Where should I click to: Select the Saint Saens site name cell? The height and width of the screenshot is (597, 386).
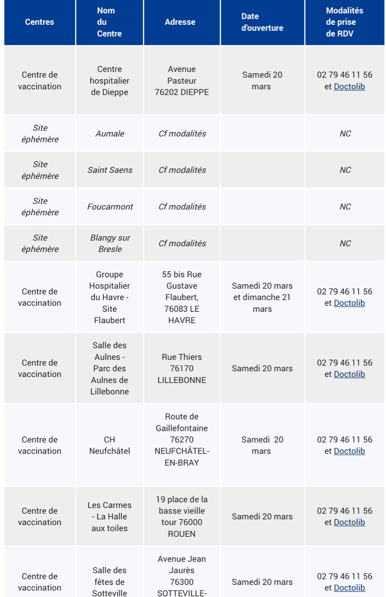tap(110, 170)
